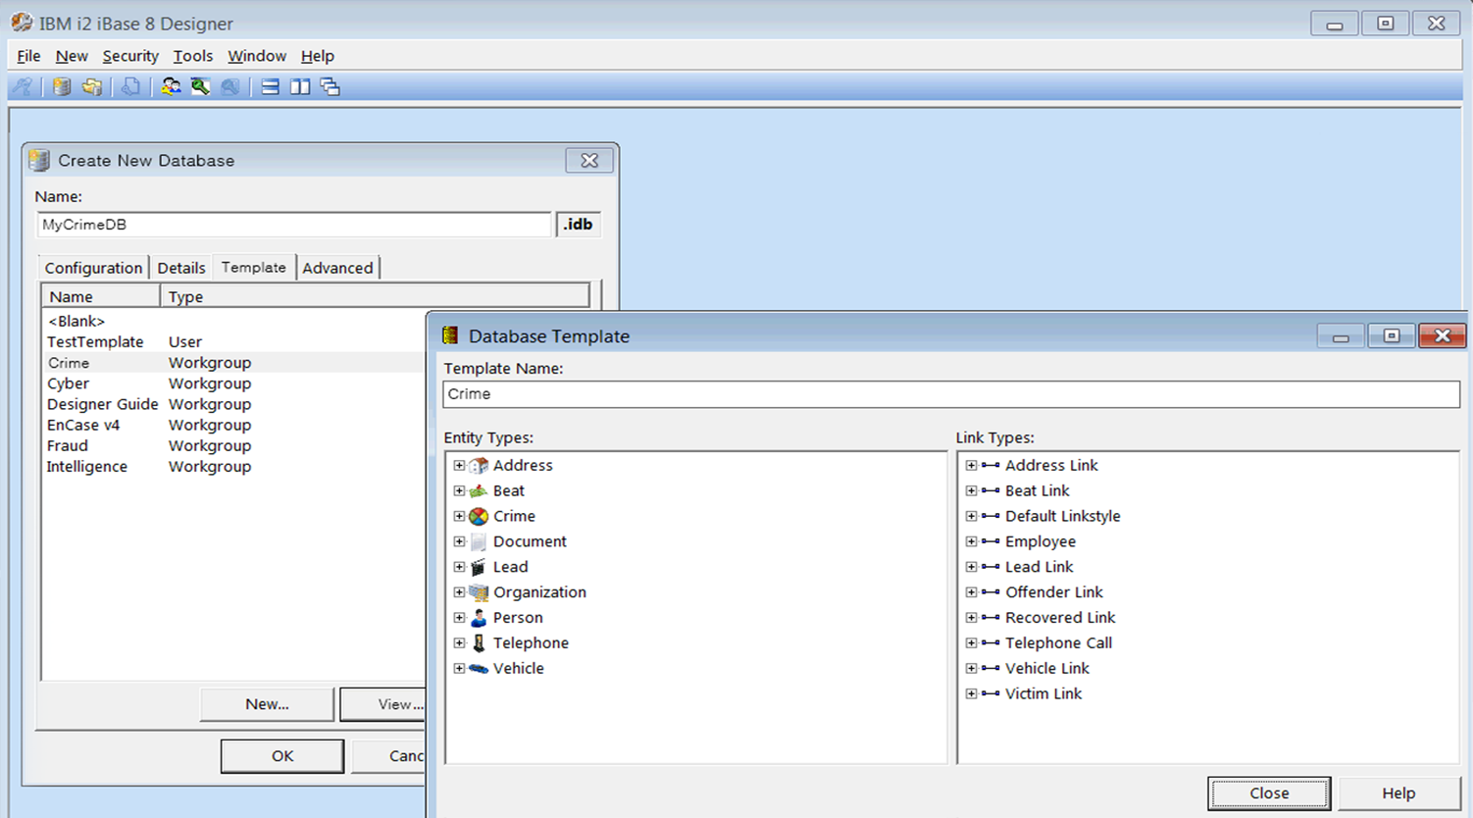Expand the Default Linkstyle node

coord(971,516)
